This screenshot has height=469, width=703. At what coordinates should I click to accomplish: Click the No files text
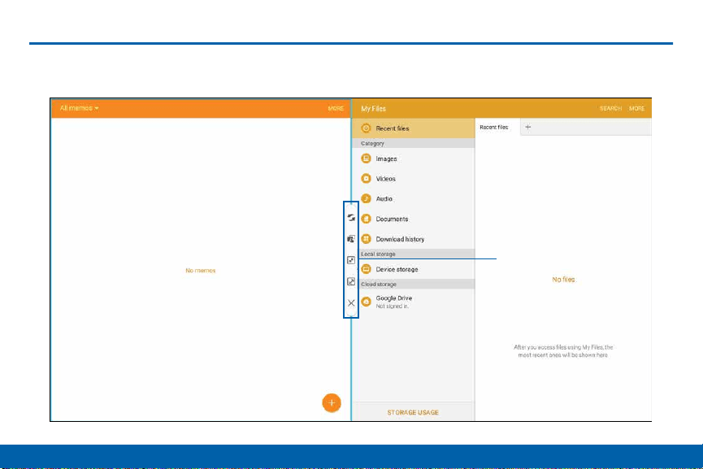(x=563, y=280)
